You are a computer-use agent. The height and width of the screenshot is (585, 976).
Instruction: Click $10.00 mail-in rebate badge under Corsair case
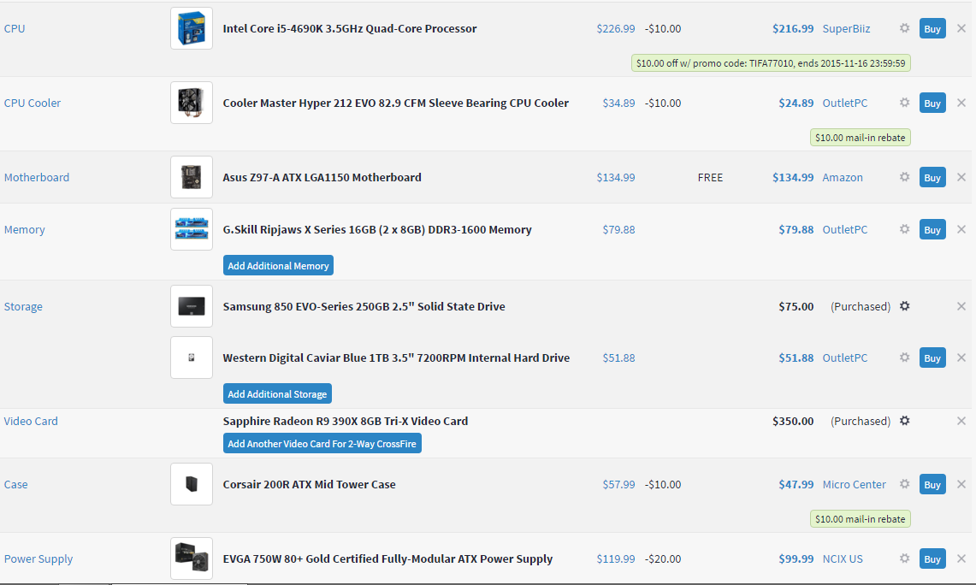pos(861,519)
